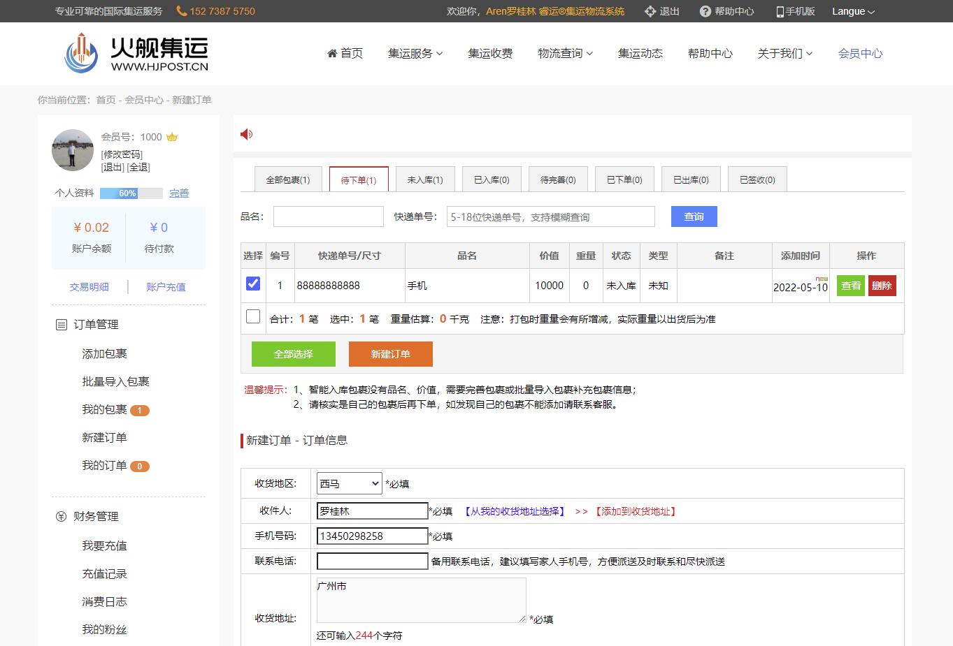Expand the 集运服务 menu
953x646 pixels.
(x=415, y=53)
